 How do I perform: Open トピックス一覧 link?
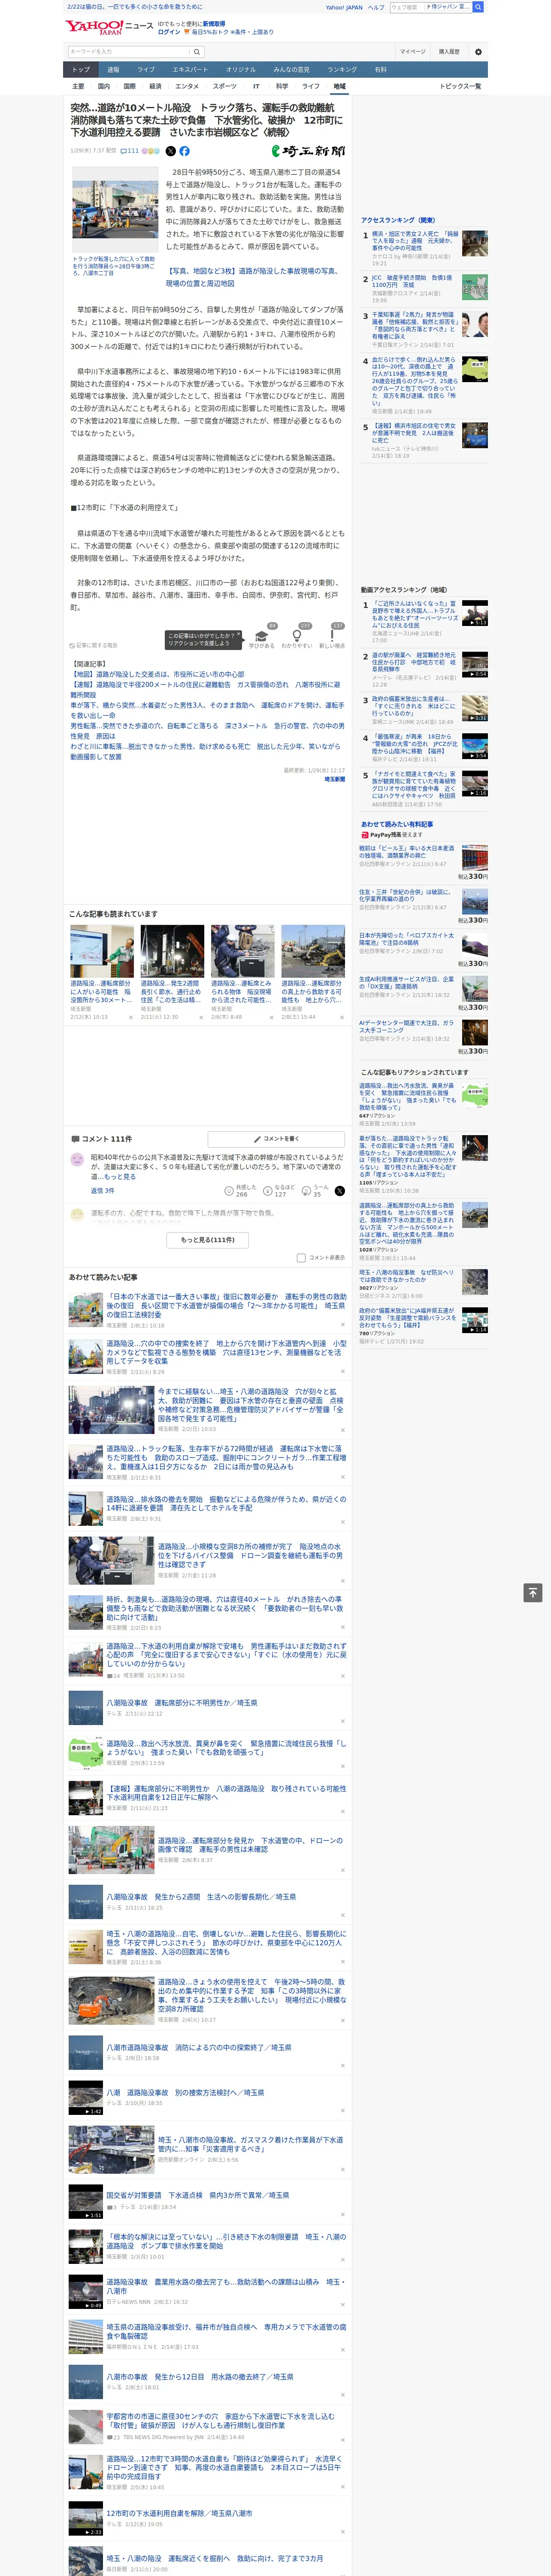point(460,86)
